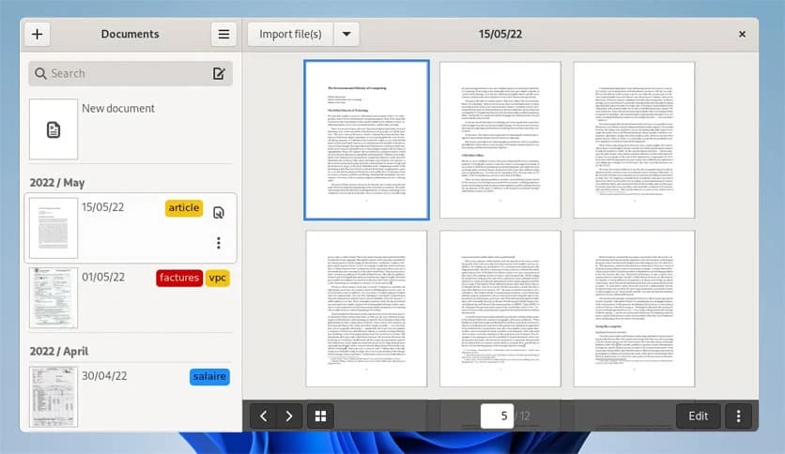Click the Import file(s) button
Screen dimensions: 785x454
pyautogui.click(x=290, y=34)
